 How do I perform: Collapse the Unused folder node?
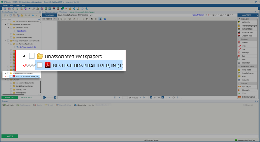6,80
